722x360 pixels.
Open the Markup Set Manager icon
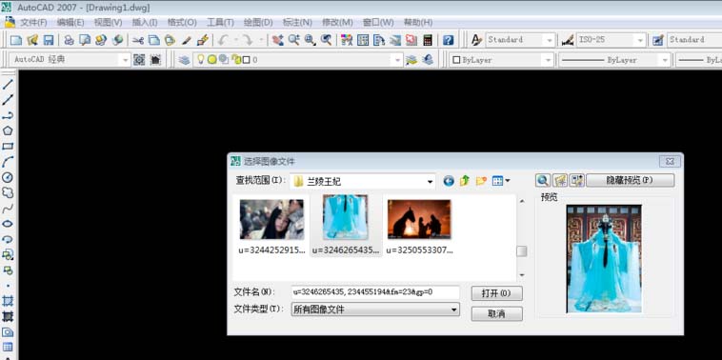coord(411,40)
